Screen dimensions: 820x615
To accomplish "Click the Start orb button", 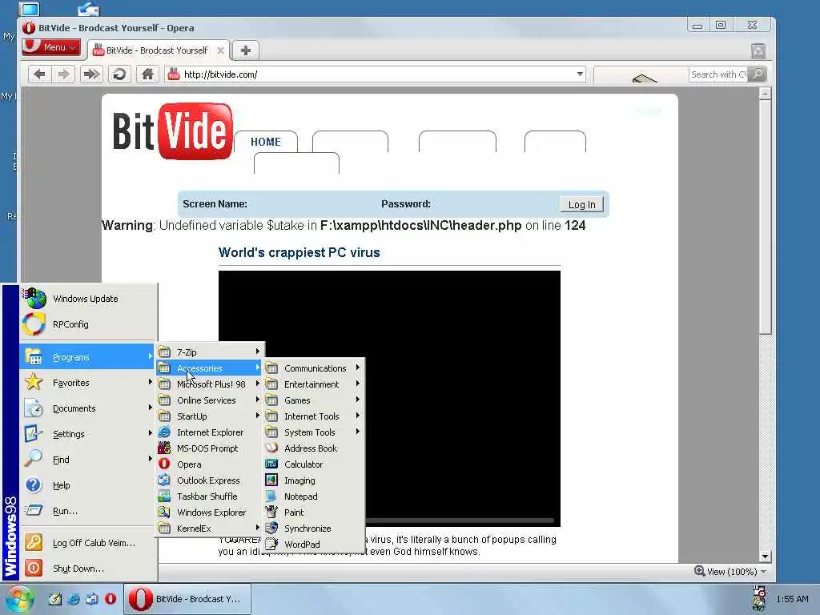I will pyautogui.click(x=18, y=599).
